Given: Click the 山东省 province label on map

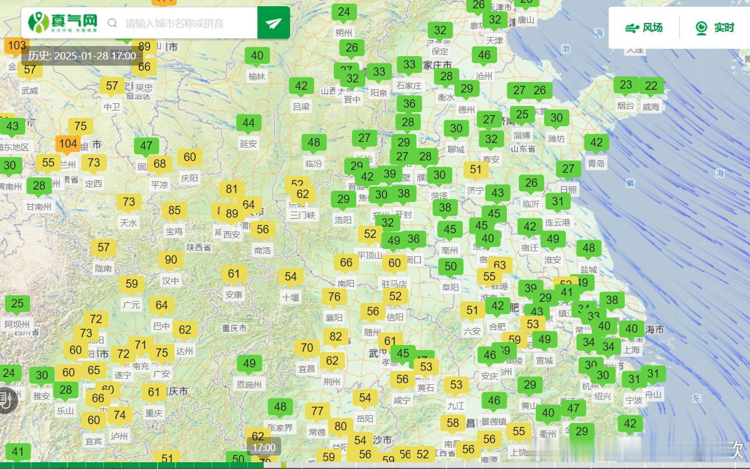Looking at the screenshot, I should click(x=523, y=149).
